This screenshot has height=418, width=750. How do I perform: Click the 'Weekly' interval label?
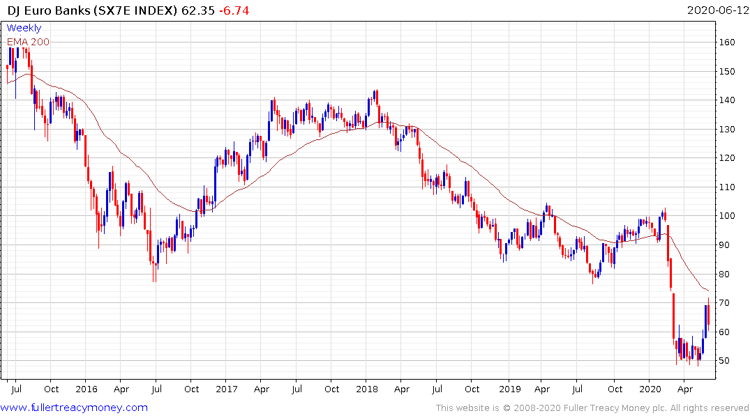click(24, 28)
